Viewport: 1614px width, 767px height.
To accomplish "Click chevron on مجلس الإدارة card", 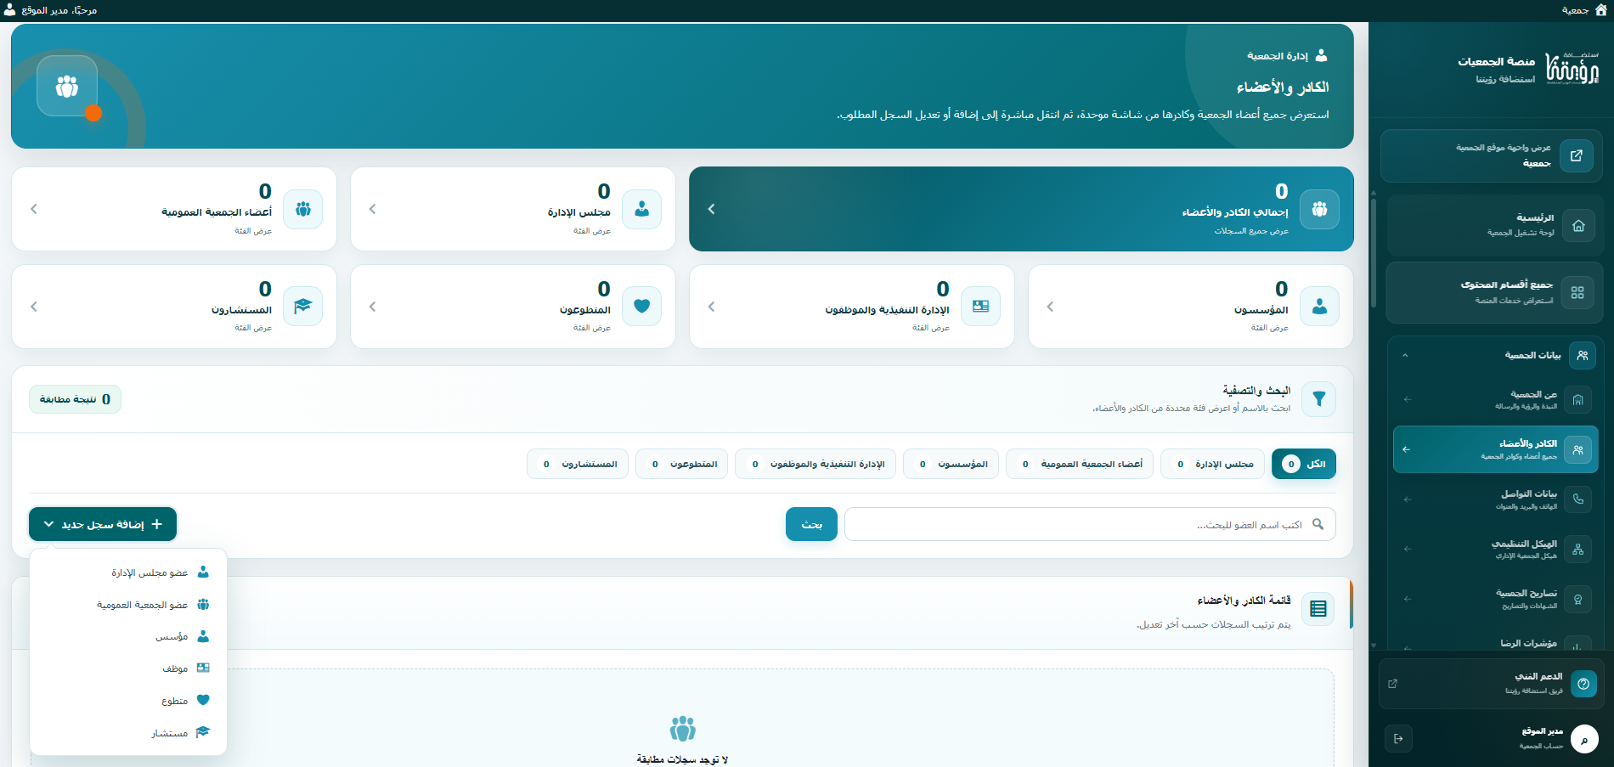I will pos(373,209).
